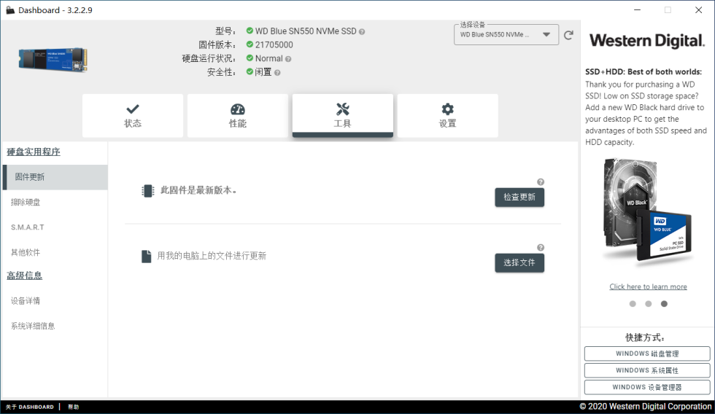Screen dimensions: 715x414
Task: Select the third carousel dot
Action: click(664, 304)
